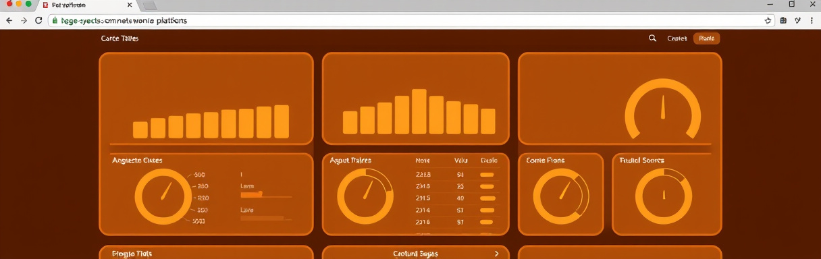This screenshot has width=821, height=259.
Task: Click the red favicon on browser tab
Action: pos(45,5)
